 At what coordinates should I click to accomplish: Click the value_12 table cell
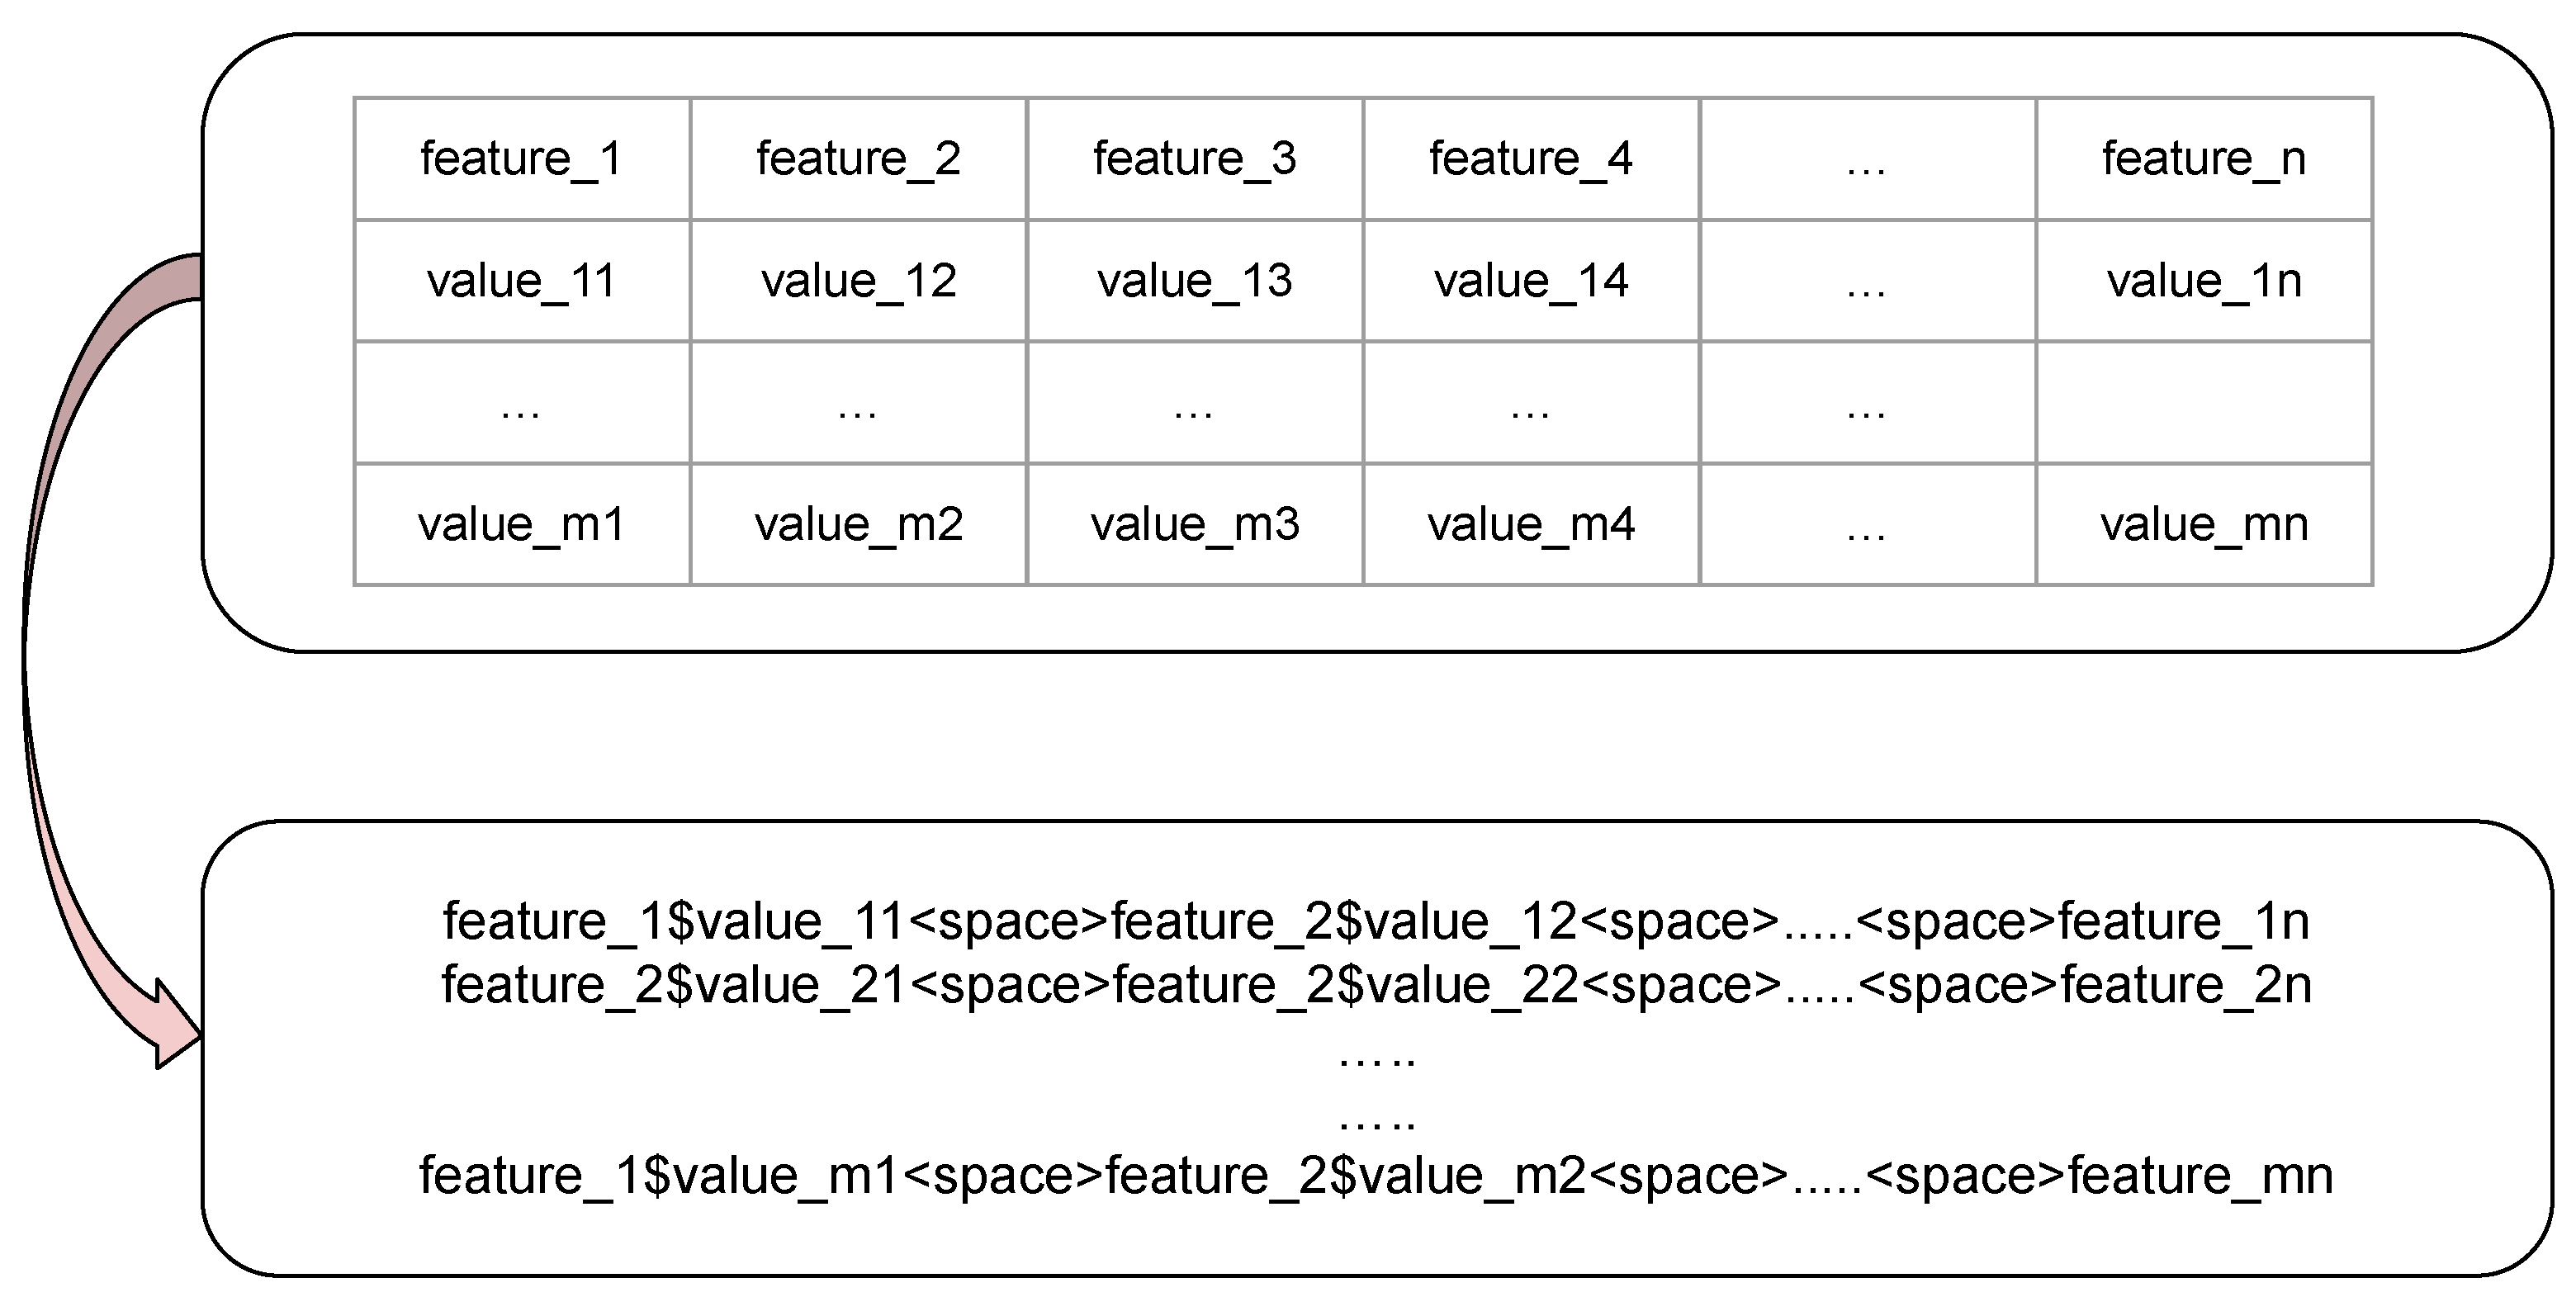pos(858,280)
